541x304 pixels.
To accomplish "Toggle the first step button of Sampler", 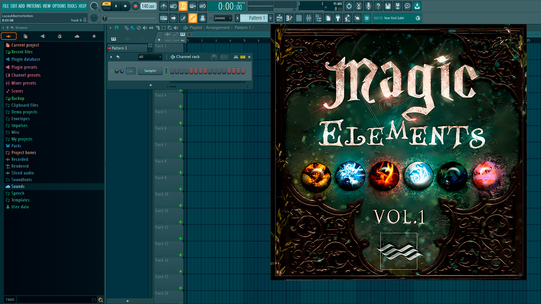I will [x=172, y=71].
